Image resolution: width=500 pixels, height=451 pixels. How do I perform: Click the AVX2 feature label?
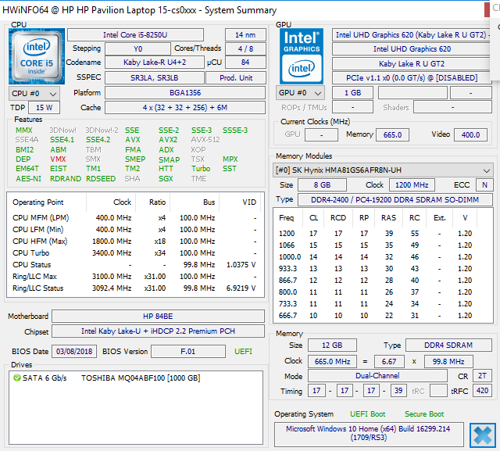[167, 140]
